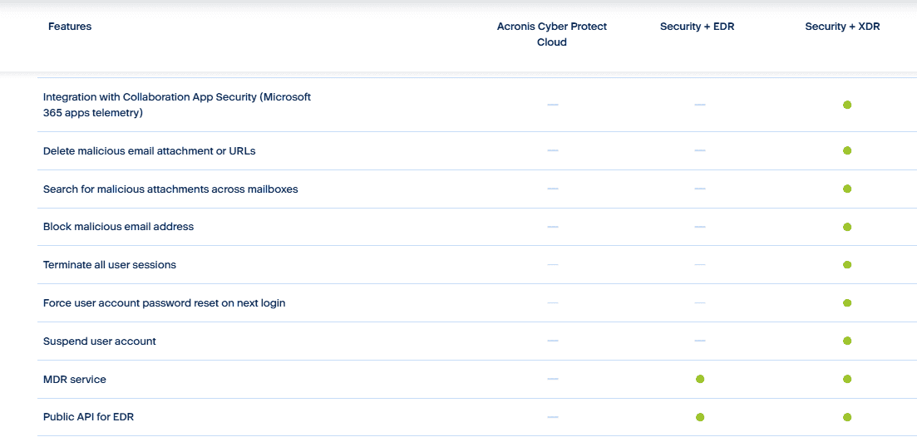Click the Public API for EDR feature label

(93, 417)
